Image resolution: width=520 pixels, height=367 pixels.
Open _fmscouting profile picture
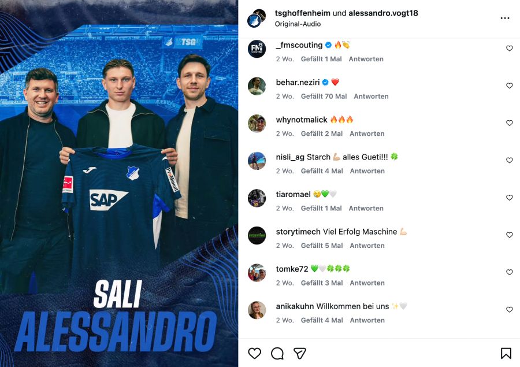(257, 49)
